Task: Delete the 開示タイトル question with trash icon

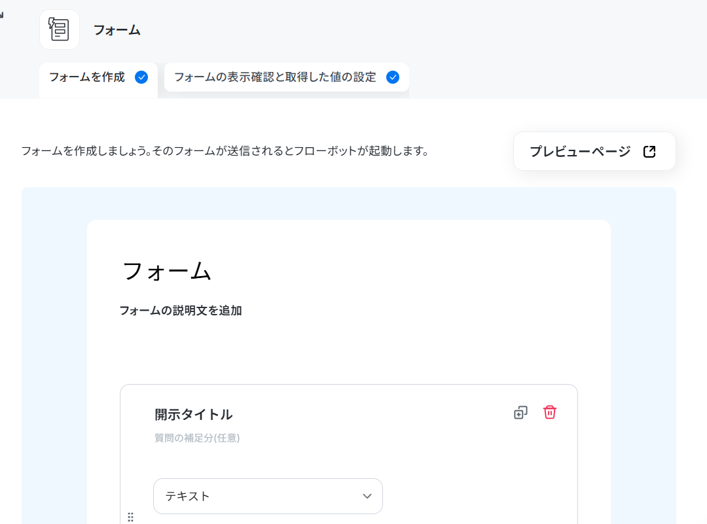Action: click(550, 412)
